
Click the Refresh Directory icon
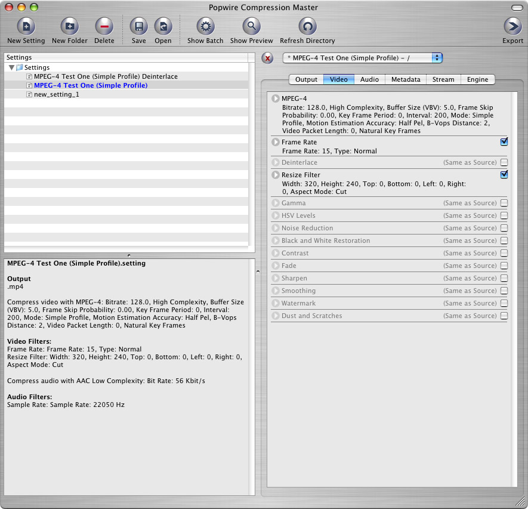pyautogui.click(x=307, y=26)
